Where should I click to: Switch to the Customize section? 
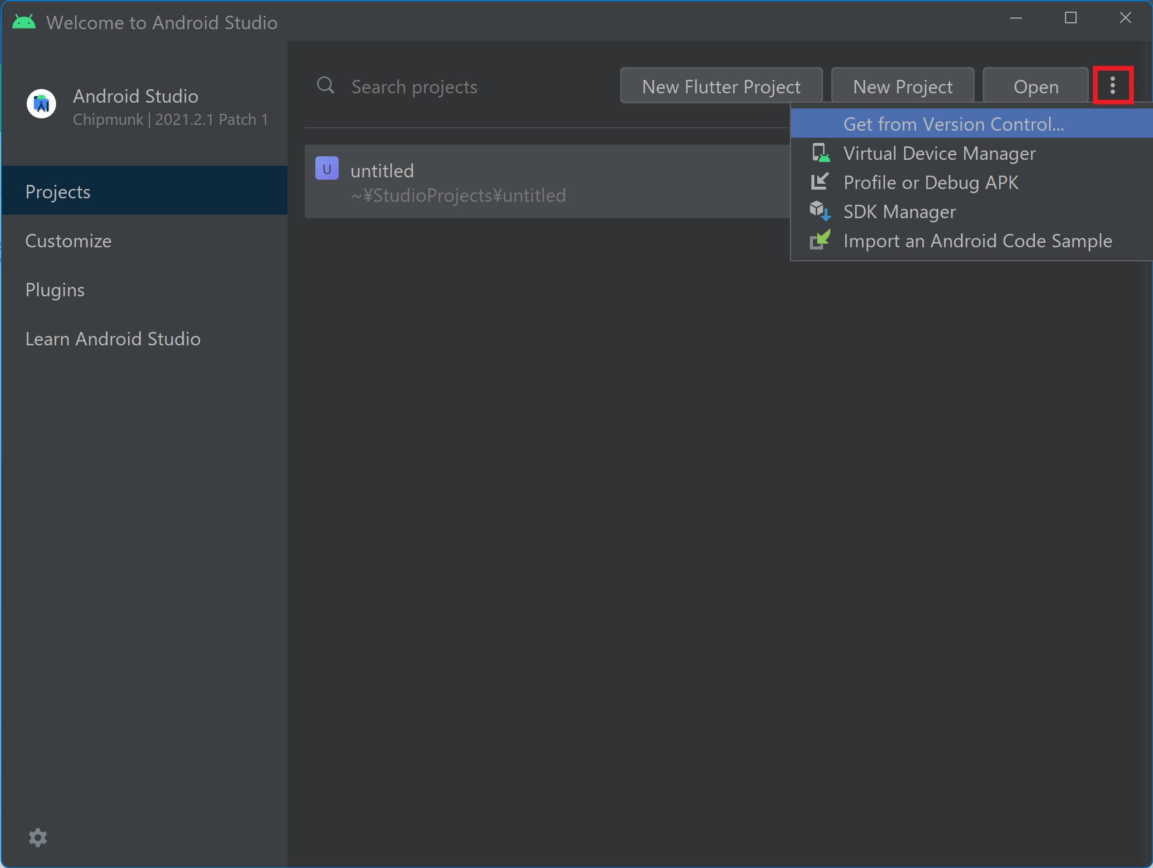[x=68, y=240]
